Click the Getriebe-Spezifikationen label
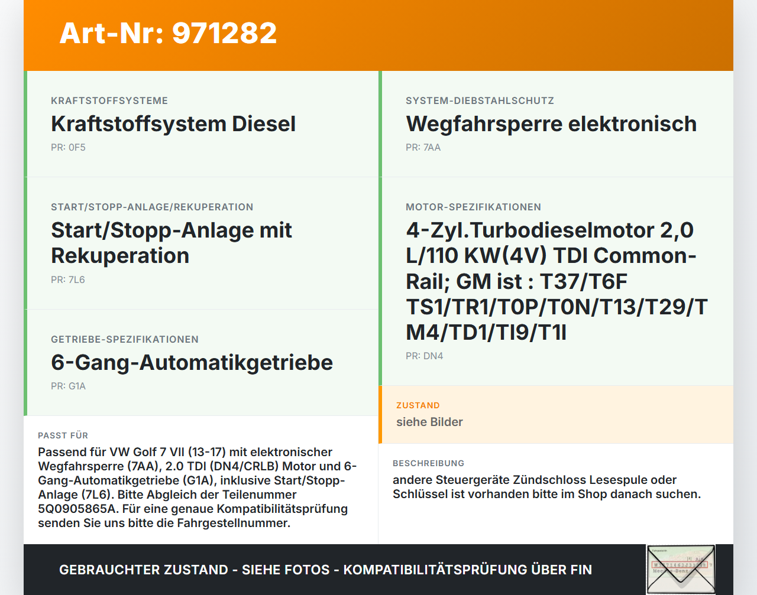This screenshot has height=595, width=757. 125,339
